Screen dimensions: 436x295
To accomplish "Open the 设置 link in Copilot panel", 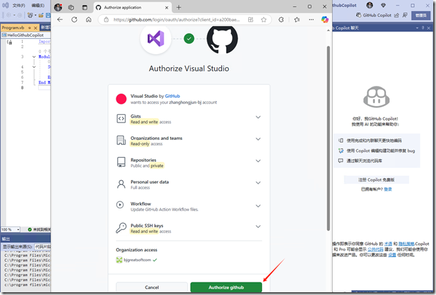I will [x=392, y=255].
